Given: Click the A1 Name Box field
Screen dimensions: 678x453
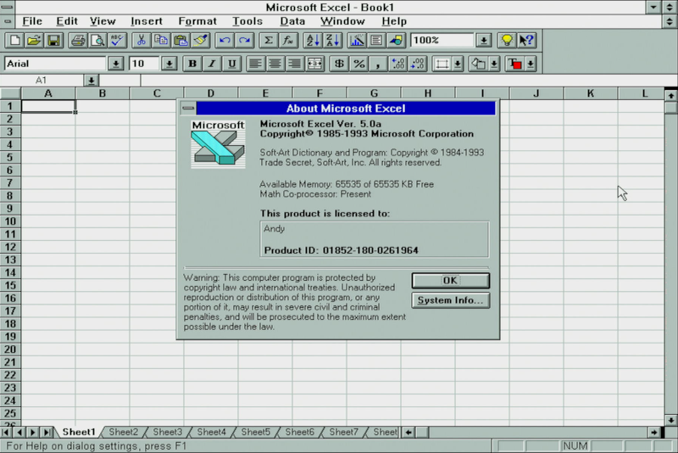Looking at the screenshot, I should tap(41, 80).
